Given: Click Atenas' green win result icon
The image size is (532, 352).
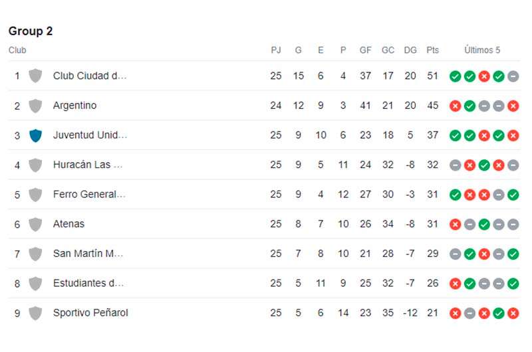Looking at the screenshot, I should point(484,224).
